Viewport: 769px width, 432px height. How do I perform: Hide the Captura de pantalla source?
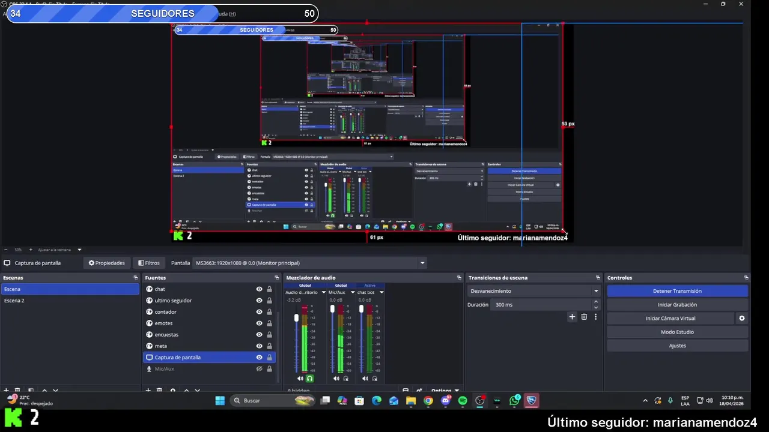click(x=259, y=358)
